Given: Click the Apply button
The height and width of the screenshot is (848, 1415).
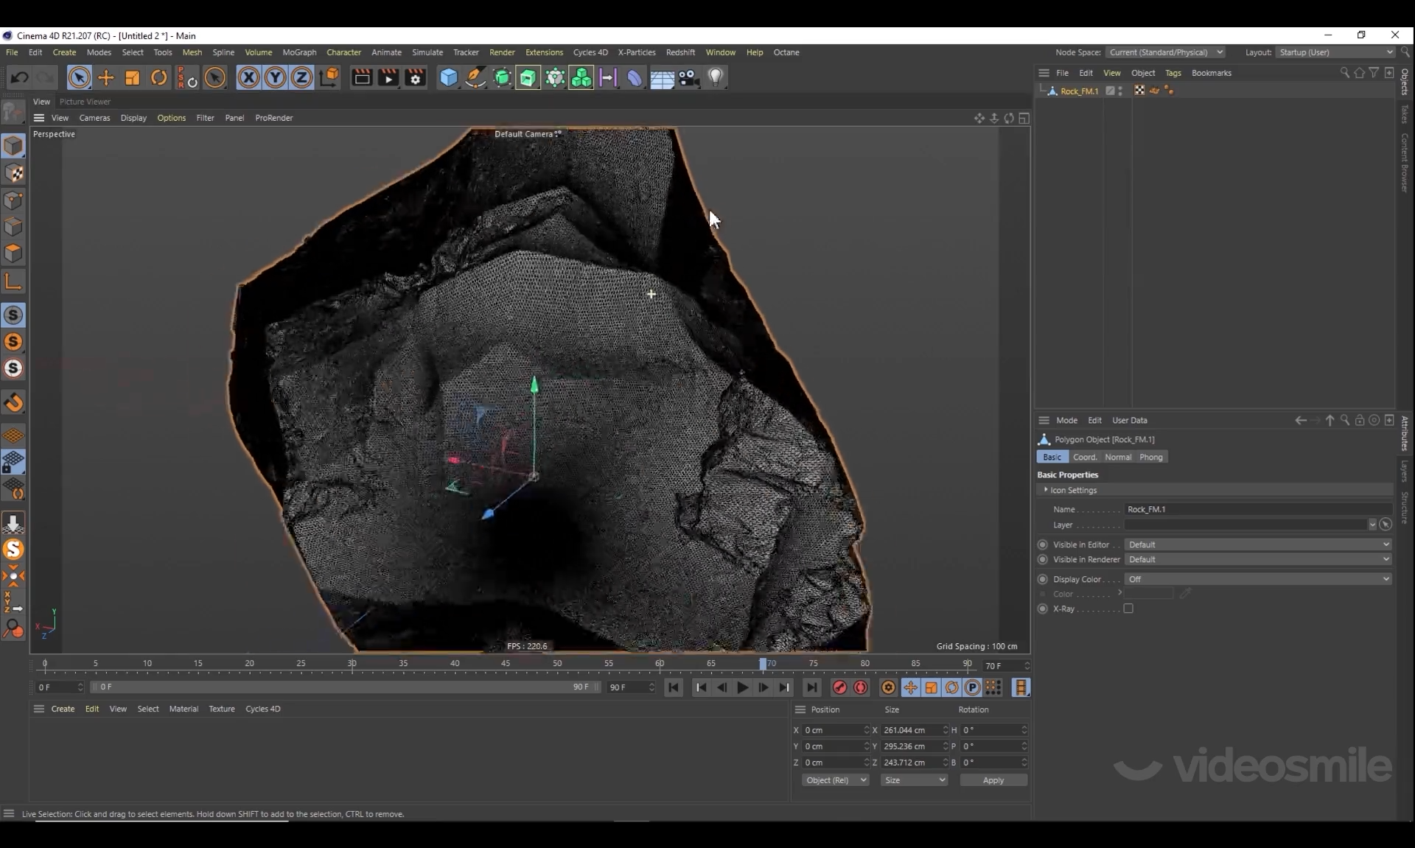Looking at the screenshot, I should [x=993, y=780].
